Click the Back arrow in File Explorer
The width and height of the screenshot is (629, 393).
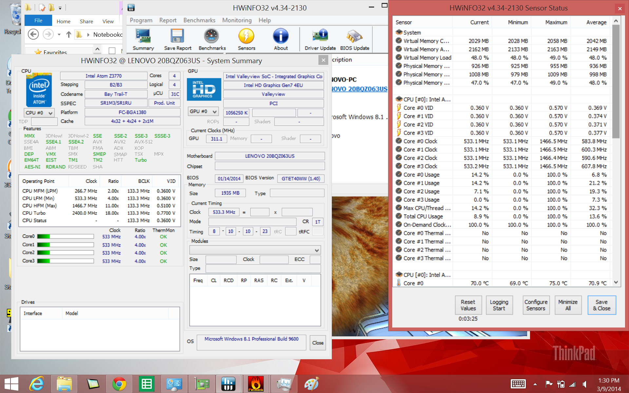pyautogui.click(x=33, y=34)
